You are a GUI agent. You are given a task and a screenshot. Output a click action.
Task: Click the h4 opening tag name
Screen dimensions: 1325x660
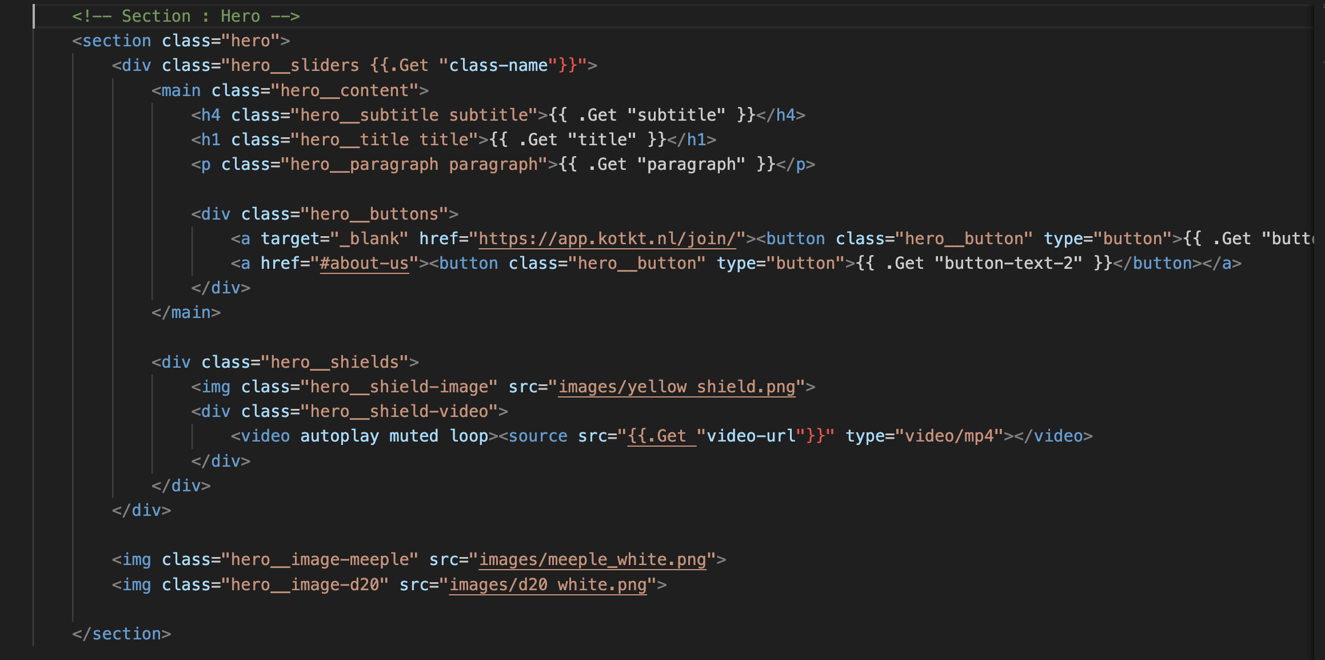click(x=210, y=115)
